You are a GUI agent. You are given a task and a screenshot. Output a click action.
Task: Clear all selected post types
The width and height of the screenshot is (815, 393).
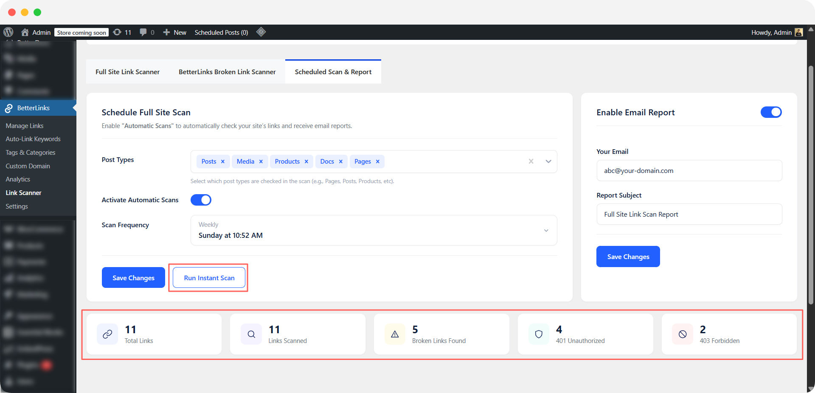(531, 162)
